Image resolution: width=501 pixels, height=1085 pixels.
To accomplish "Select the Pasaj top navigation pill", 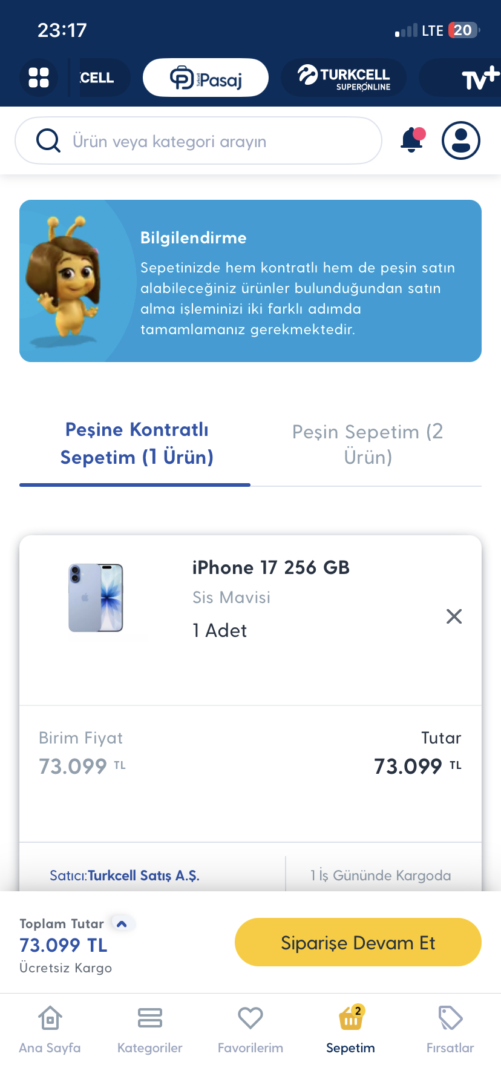I will (206, 77).
